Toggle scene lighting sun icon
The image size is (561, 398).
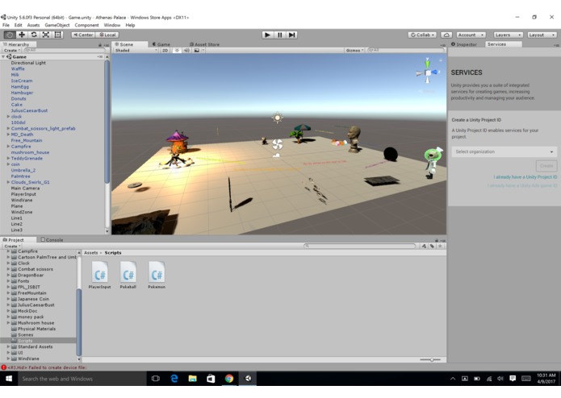coord(177,50)
